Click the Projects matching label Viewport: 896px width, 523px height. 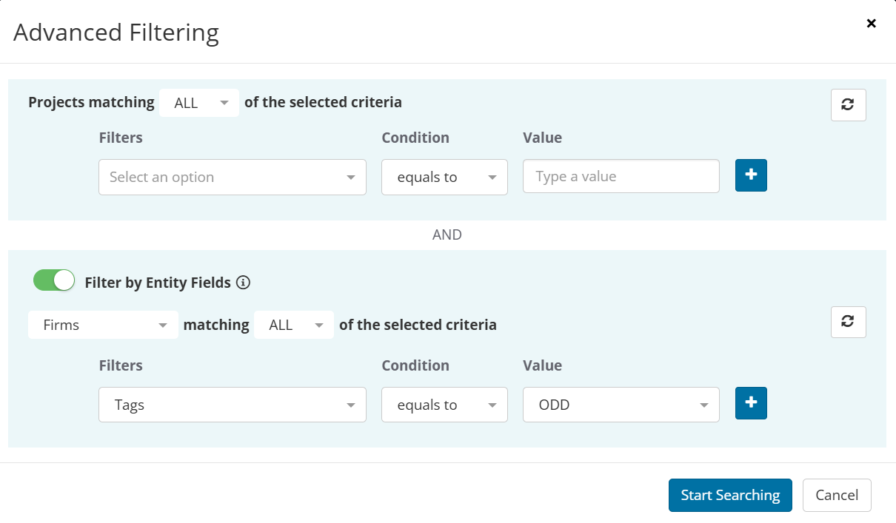(91, 102)
